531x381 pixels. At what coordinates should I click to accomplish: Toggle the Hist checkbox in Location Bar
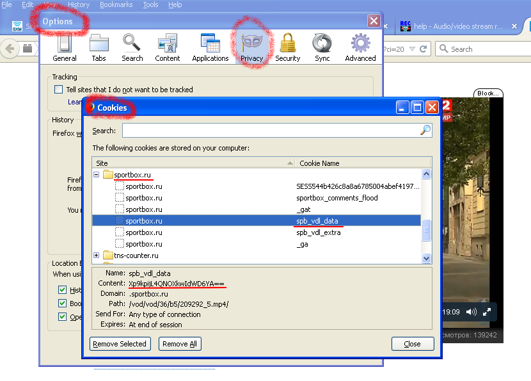tap(62, 290)
